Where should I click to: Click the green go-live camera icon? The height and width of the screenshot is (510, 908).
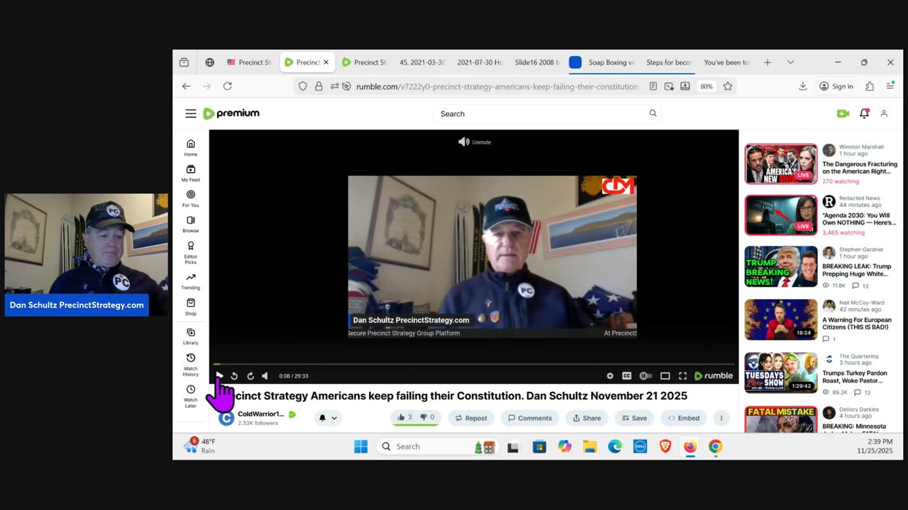coord(843,113)
